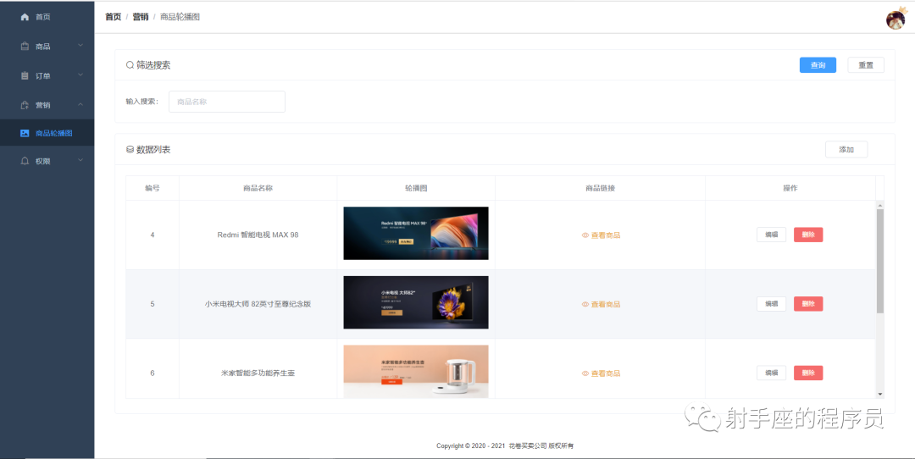Viewport: 915px width, 459px height.
Task: Click the 商品 briefcase icon in sidebar
Action: [25, 46]
